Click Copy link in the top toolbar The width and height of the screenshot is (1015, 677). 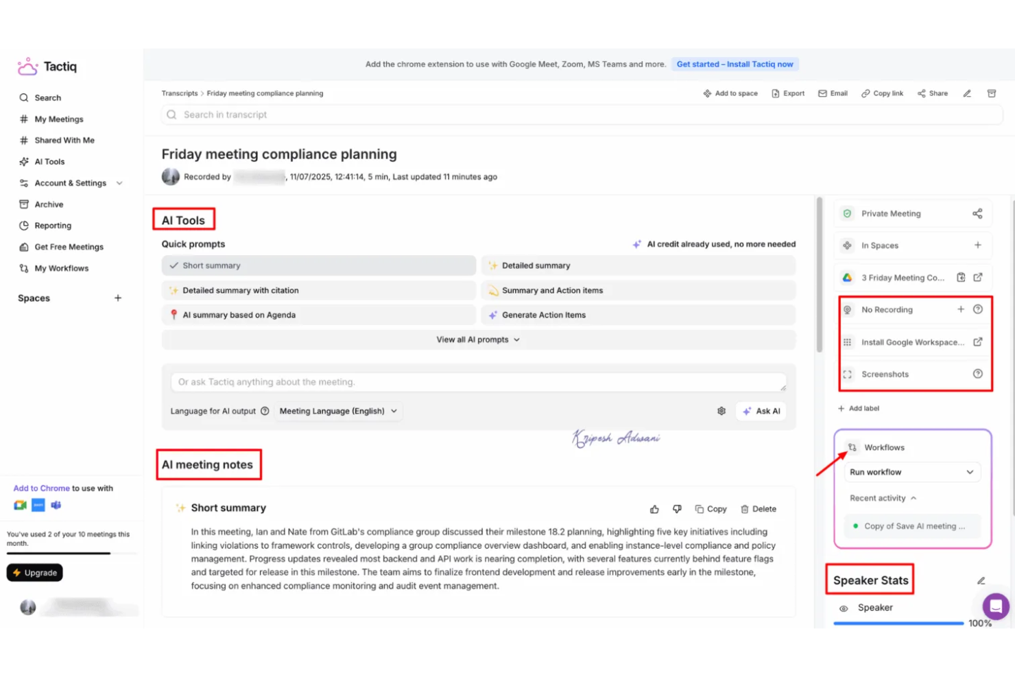[x=883, y=93]
